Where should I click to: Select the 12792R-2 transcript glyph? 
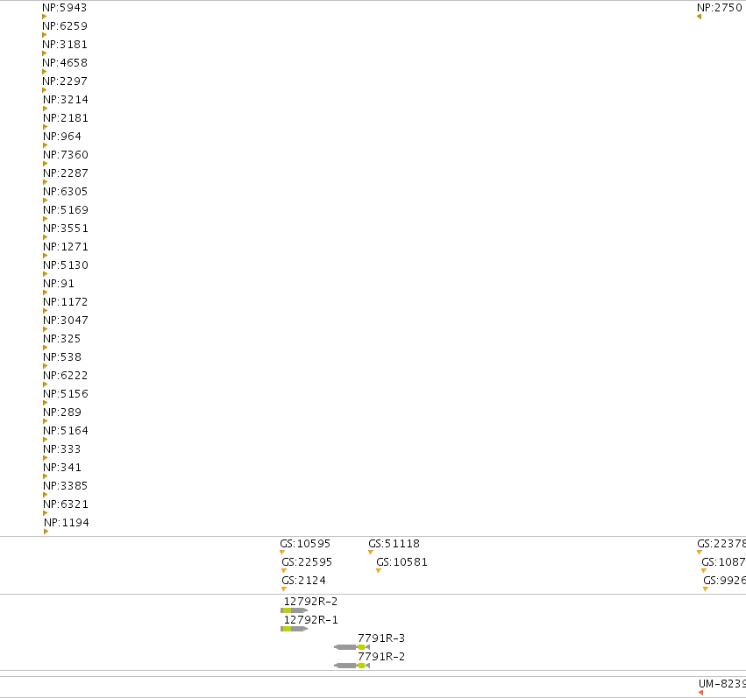coord(294,610)
